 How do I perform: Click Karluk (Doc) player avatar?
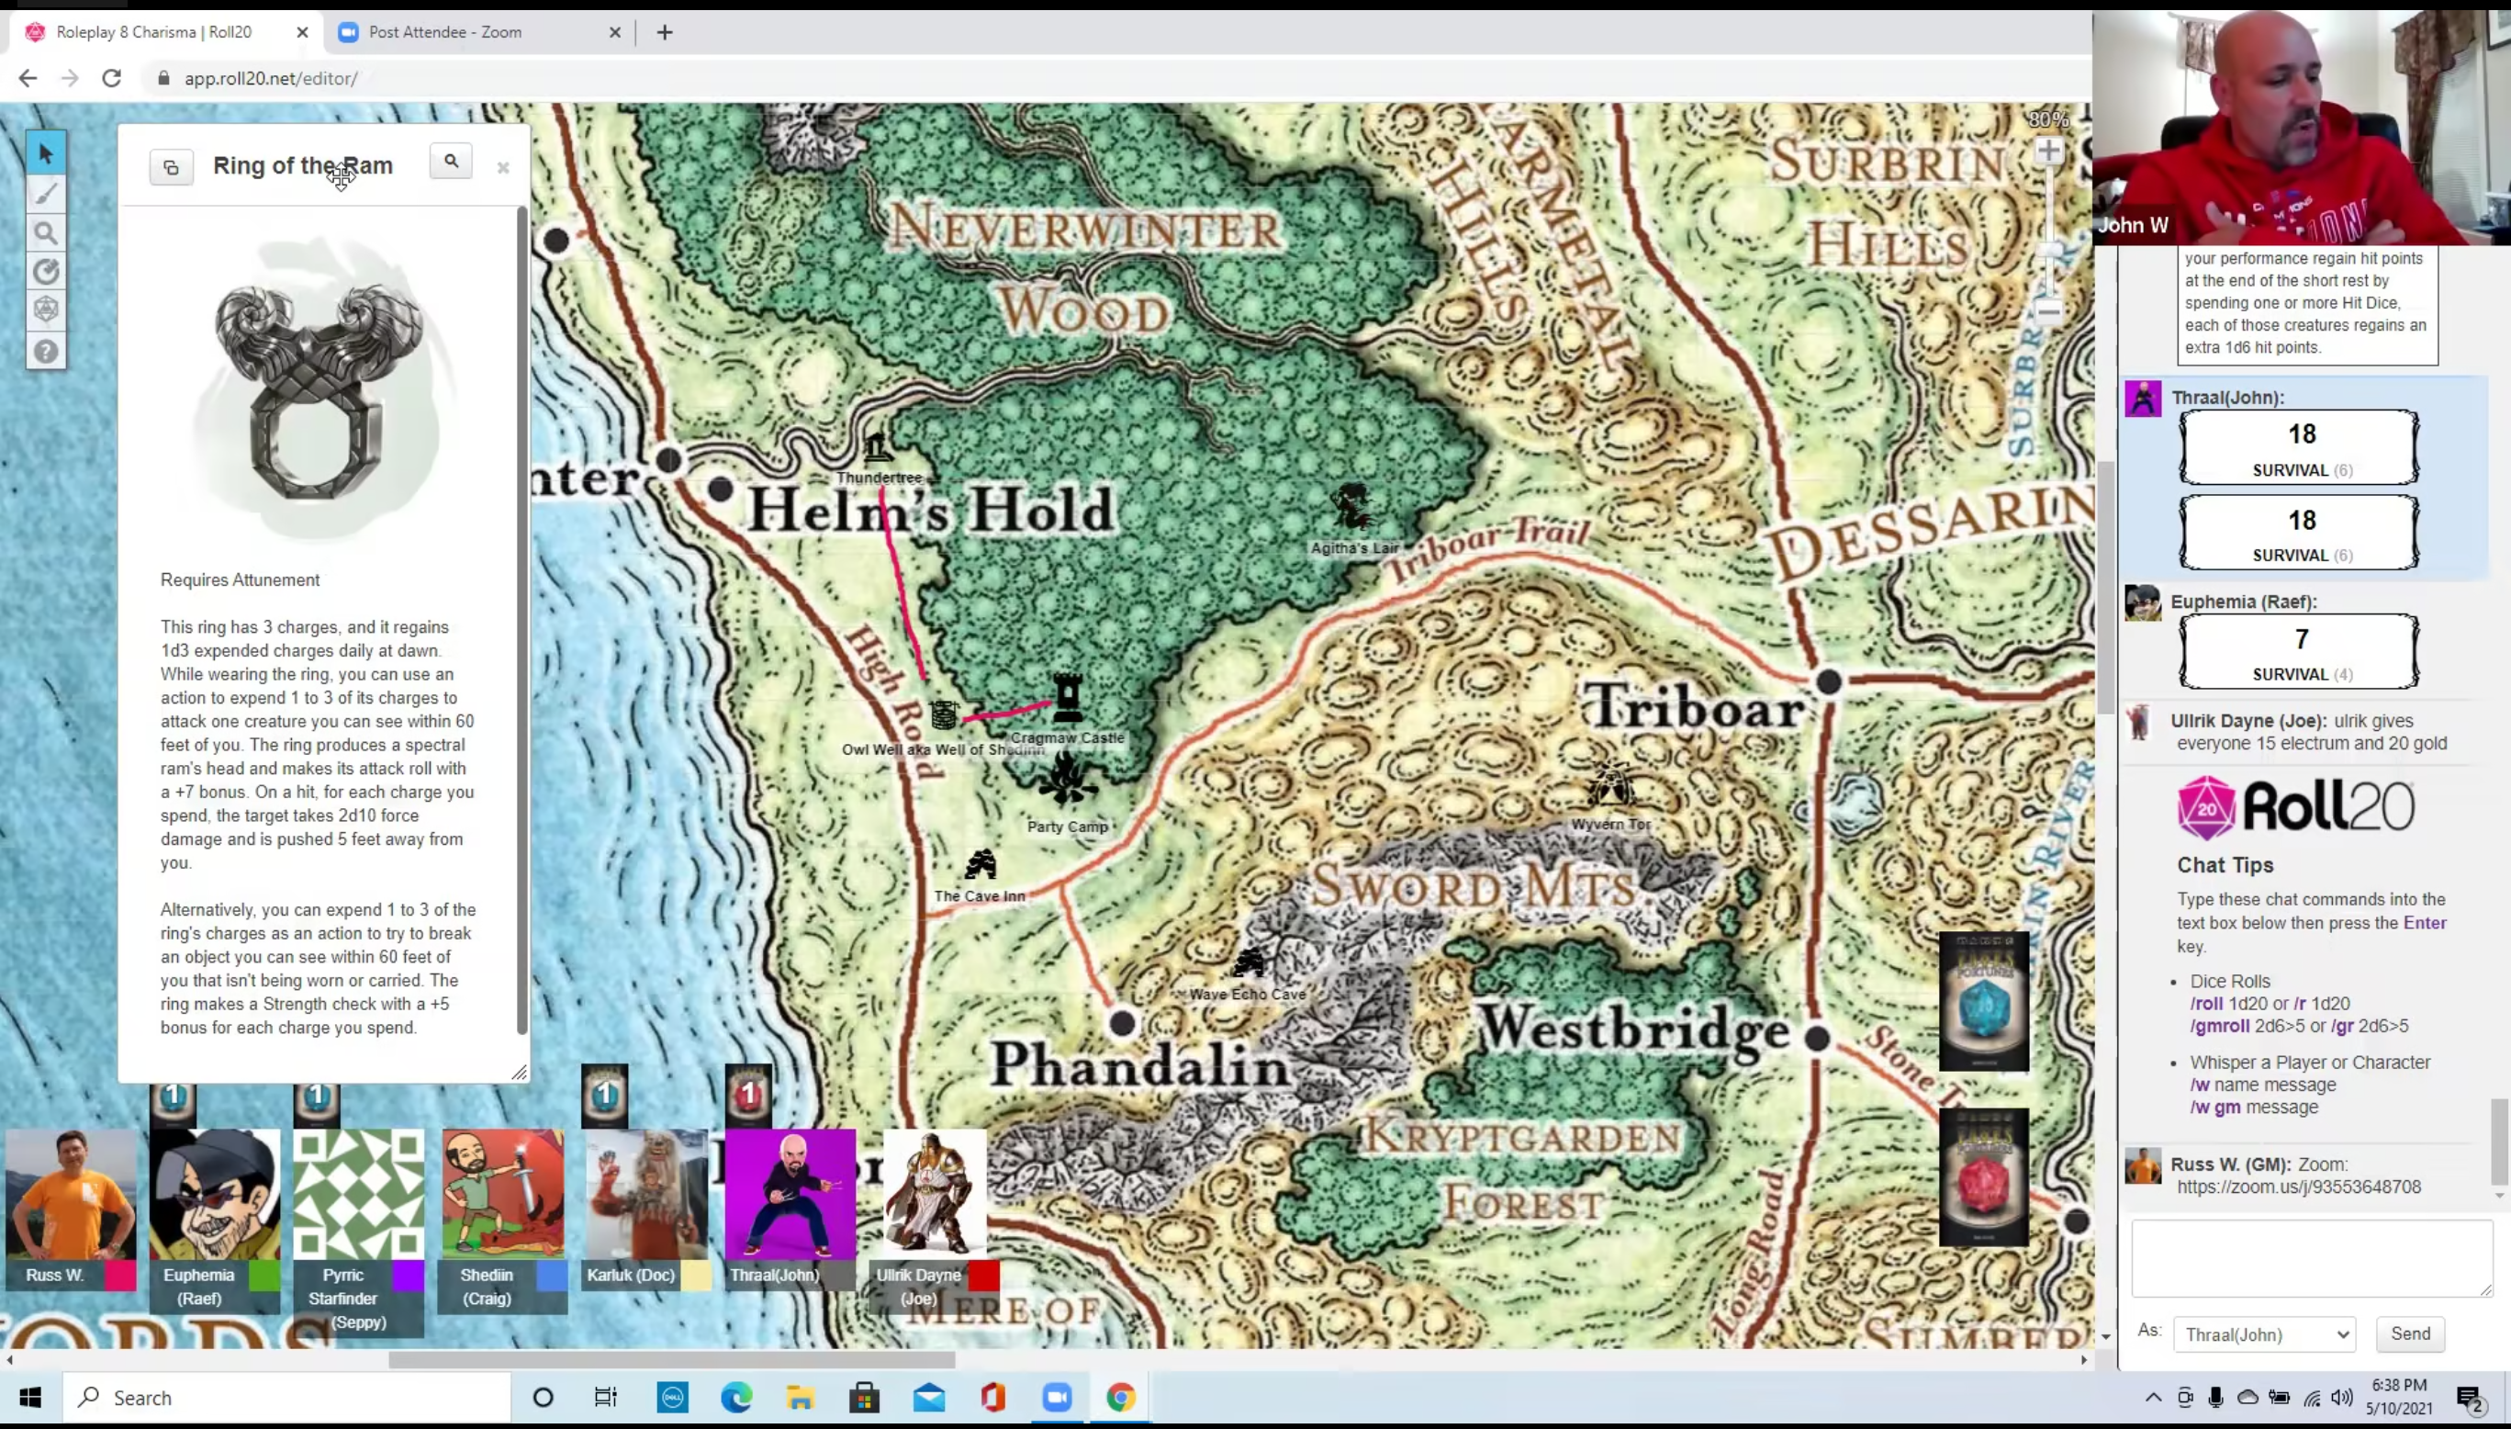click(646, 1195)
